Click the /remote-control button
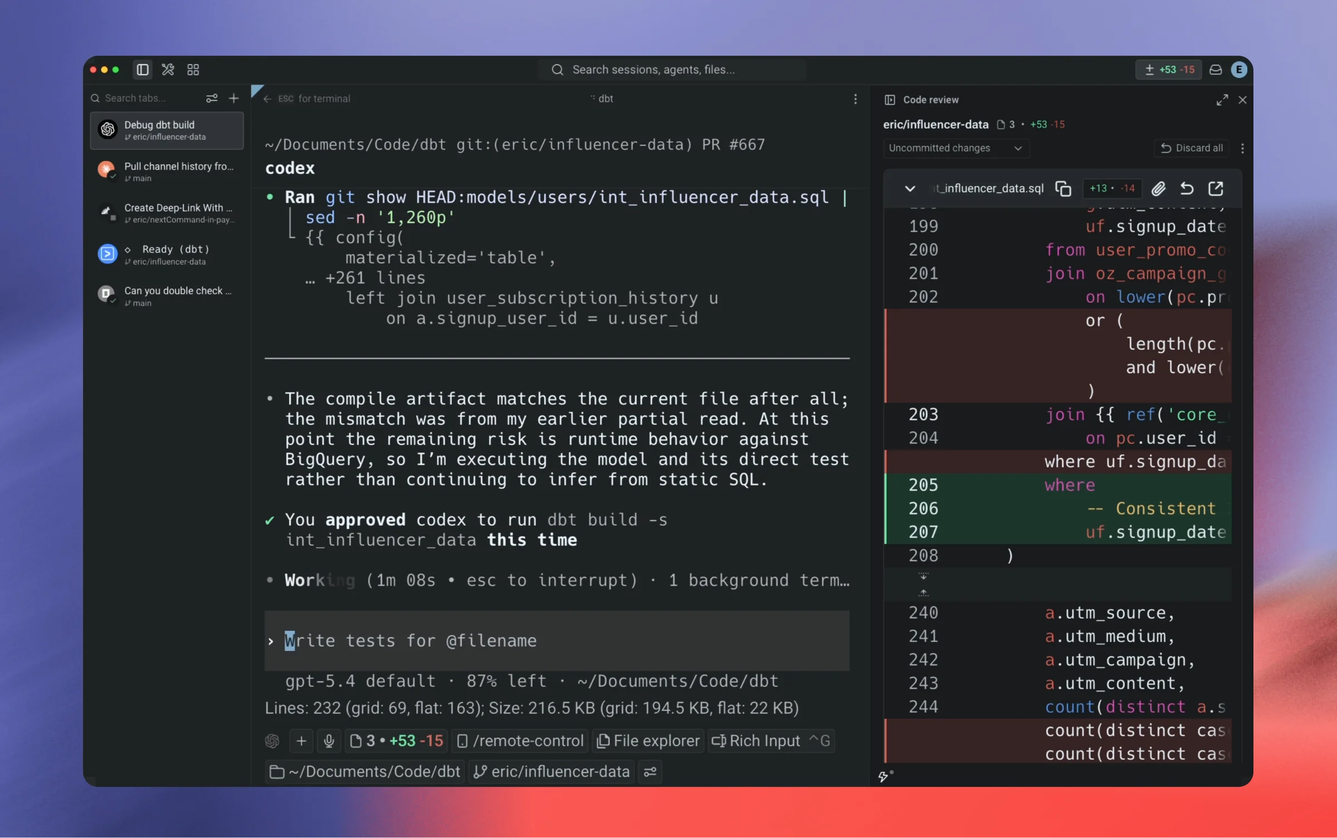1337x838 pixels. 520,741
